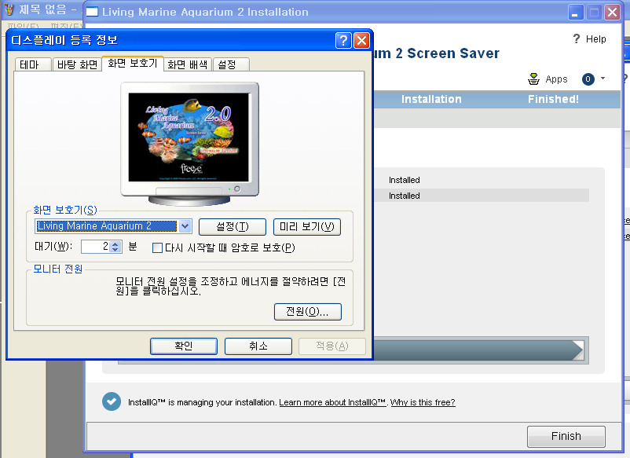Screen dimensions: 630x458
Task: Click the Apps label in installer
Action: pos(556,79)
